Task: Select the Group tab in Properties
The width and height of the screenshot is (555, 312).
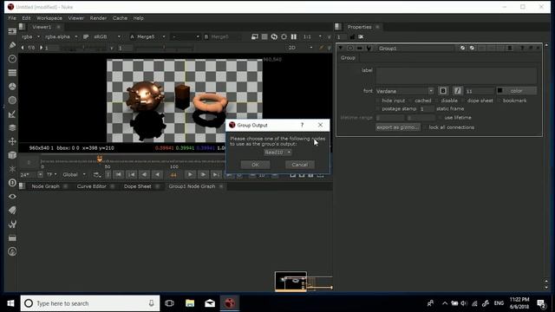Action: click(x=348, y=58)
